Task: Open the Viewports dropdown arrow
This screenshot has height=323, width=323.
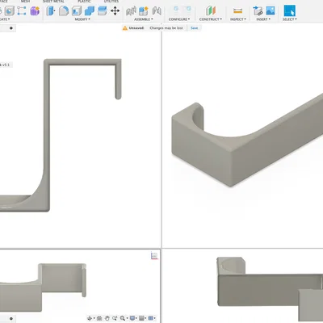Action: (x=155, y=319)
